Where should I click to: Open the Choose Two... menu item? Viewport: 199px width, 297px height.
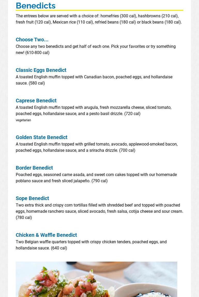tap(32, 40)
